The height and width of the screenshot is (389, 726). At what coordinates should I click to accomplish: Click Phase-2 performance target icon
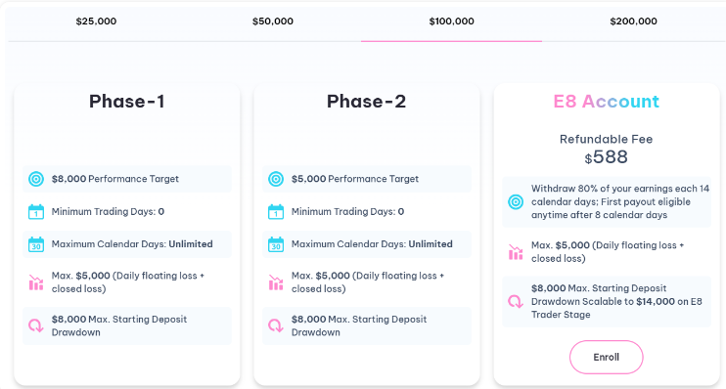pos(276,179)
